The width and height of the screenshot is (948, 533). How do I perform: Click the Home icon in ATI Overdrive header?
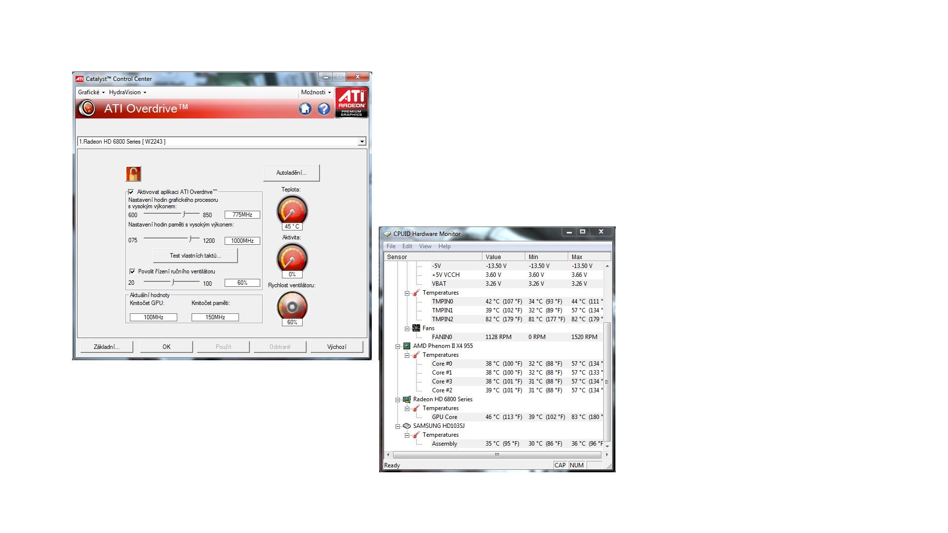pyautogui.click(x=305, y=109)
